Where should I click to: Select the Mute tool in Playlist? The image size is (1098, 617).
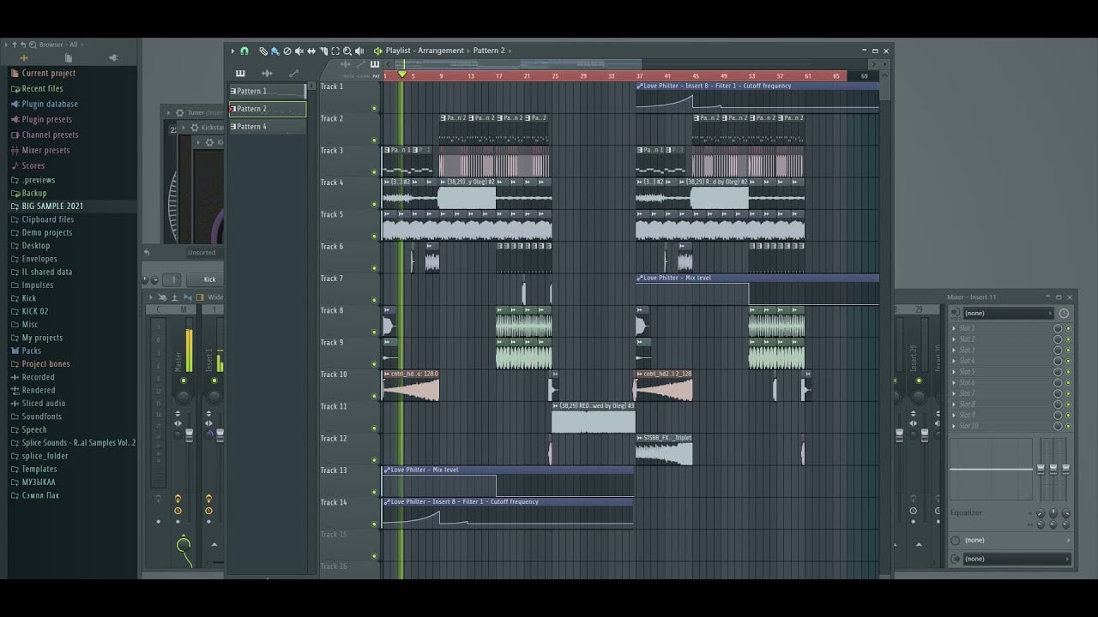coord(299,51)
